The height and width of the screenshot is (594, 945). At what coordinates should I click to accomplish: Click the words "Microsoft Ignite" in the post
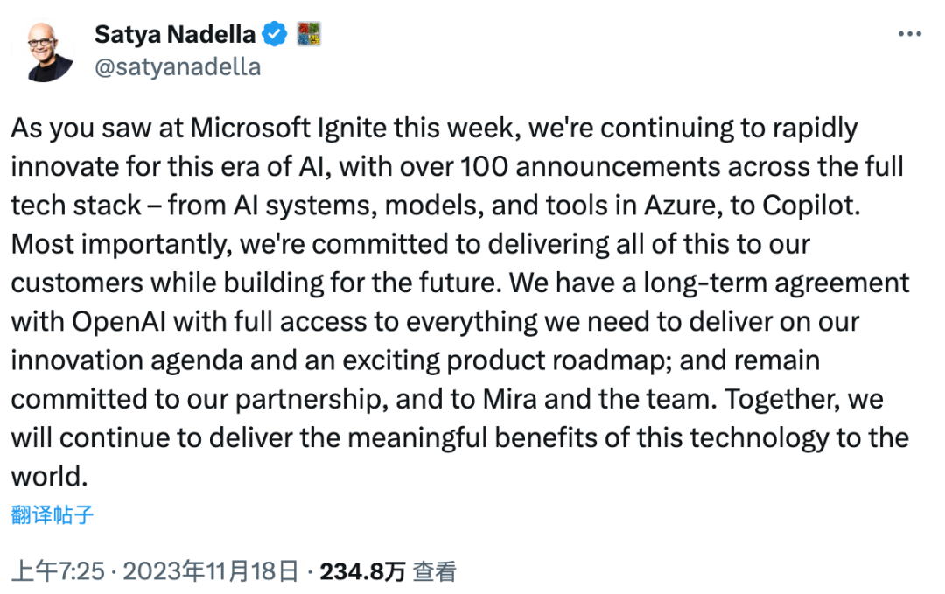tap(289, 129)
